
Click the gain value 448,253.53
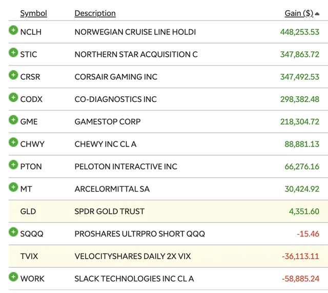click(x=299, y=32)
